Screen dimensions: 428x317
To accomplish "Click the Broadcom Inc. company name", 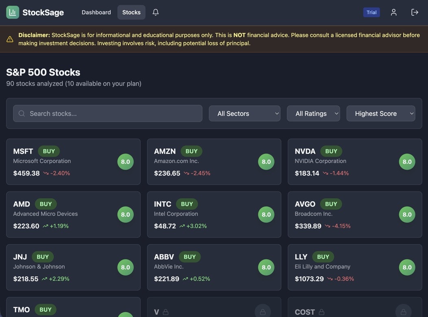I will pyautogui.click(x=314, y=214).
